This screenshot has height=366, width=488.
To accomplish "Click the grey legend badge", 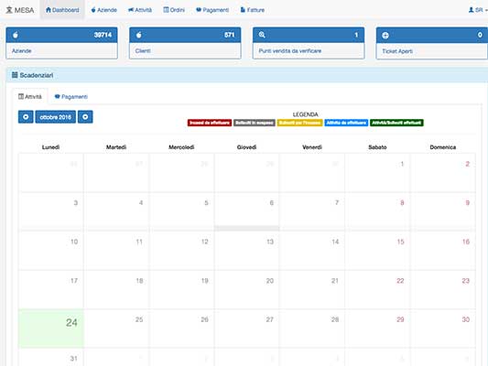I will (255, 123).
